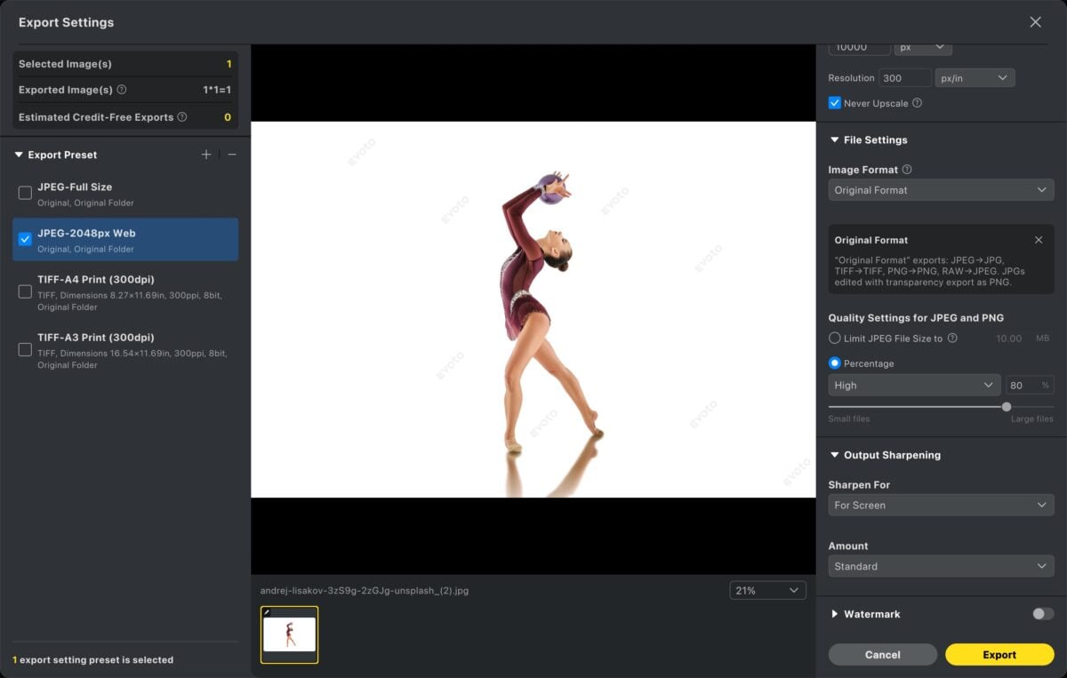Image resolution: width=1067 pixels, height=678 pixels.
Task: Open the px/in resolution unit dropdown
Action: tap(975, 77)
